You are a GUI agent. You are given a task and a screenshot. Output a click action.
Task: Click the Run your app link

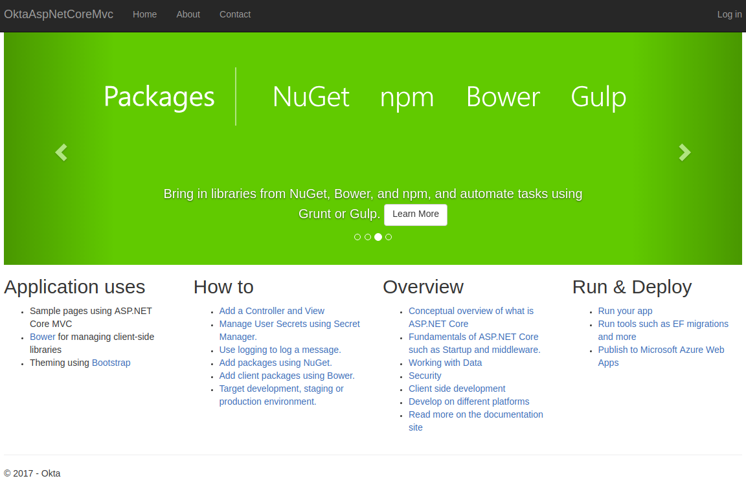625,311
